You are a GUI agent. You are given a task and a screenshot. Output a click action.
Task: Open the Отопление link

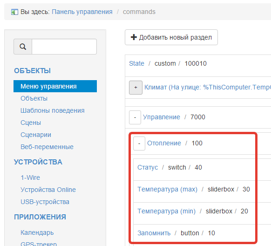[164, 143]
